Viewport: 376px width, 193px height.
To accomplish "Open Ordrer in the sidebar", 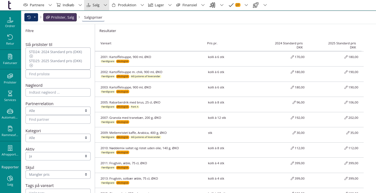I will (10, 22).
